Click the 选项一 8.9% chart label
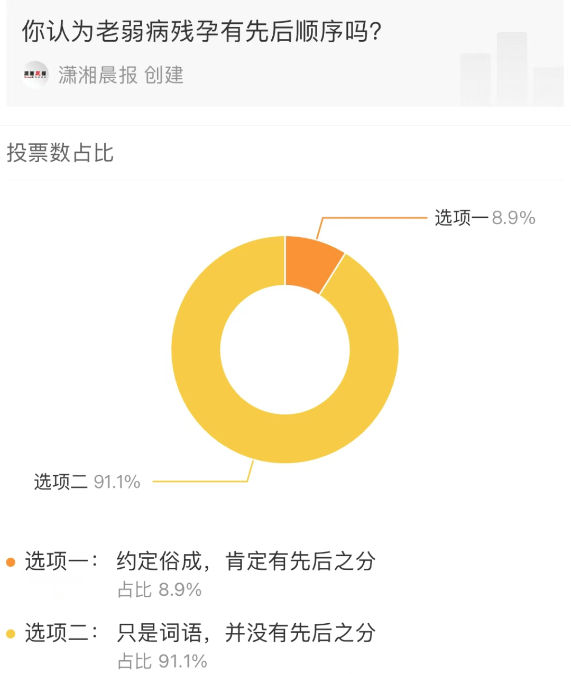 point(485,218)
